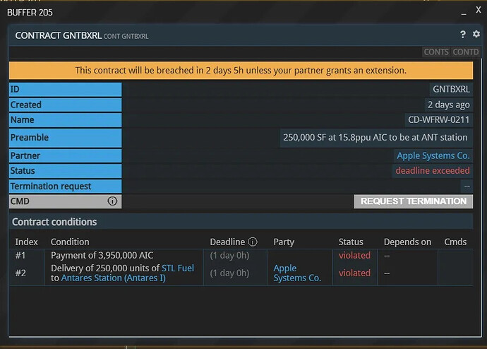Open the help question mark icon
Viewport: 487px width, 349px height.
(463, 34)
